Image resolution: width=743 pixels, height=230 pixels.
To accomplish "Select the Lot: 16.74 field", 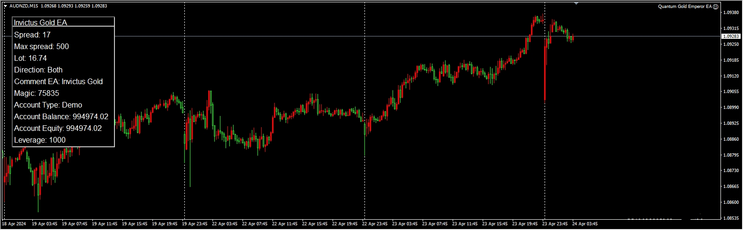I will pyautogui.click(x=30, y=58).
